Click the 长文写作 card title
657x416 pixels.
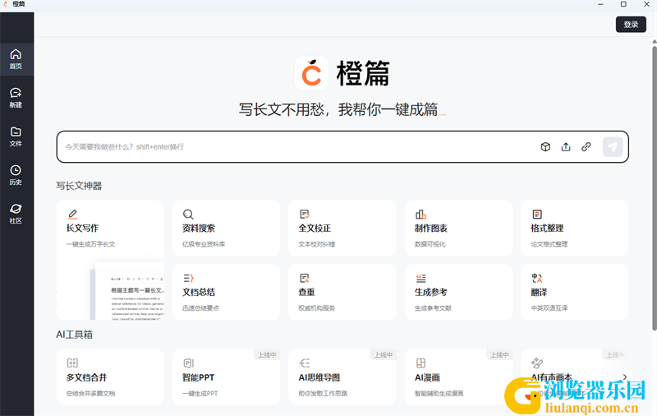pos(83,228)
